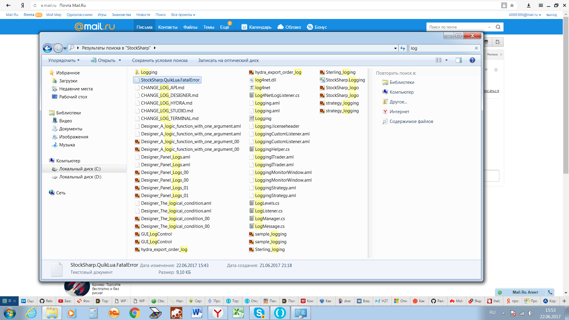Launch Google Chrome from taskbar
The height and width of the screenshot is (320, 569).
[135, 313]
